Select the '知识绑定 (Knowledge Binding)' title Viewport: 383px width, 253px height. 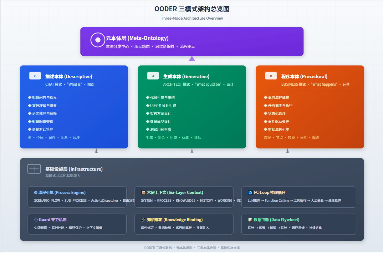175,220
